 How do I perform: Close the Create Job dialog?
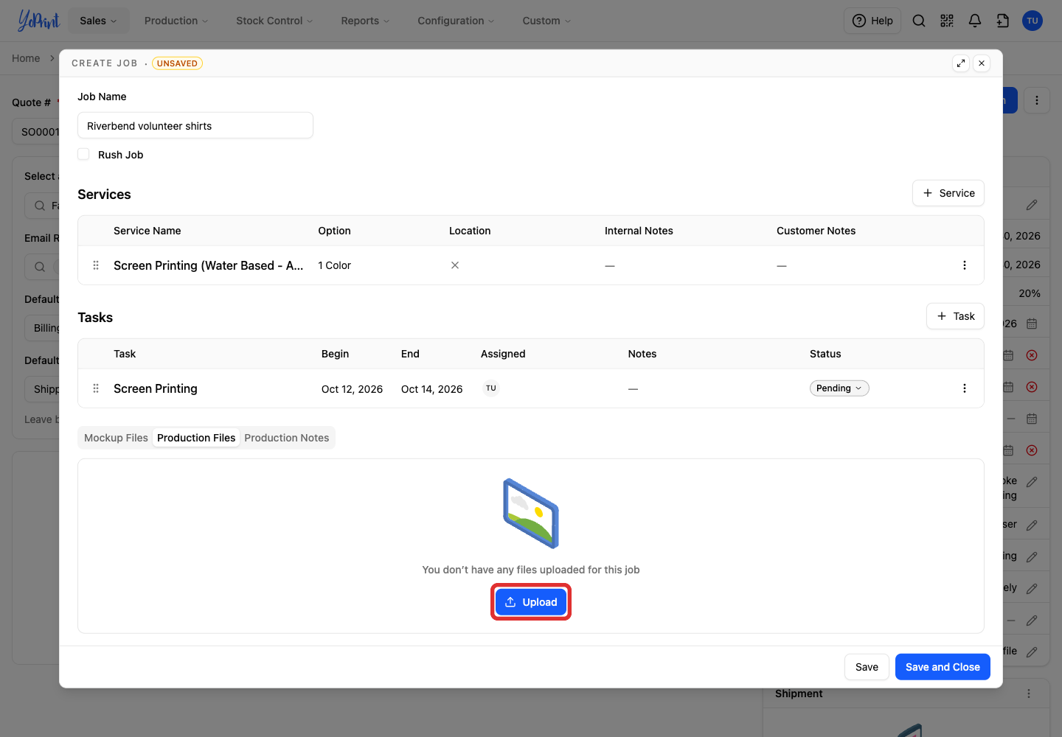(982, 63)
